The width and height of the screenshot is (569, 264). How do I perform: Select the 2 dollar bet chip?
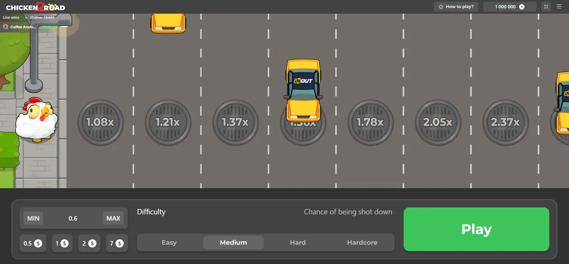click(x=89, y=243)
